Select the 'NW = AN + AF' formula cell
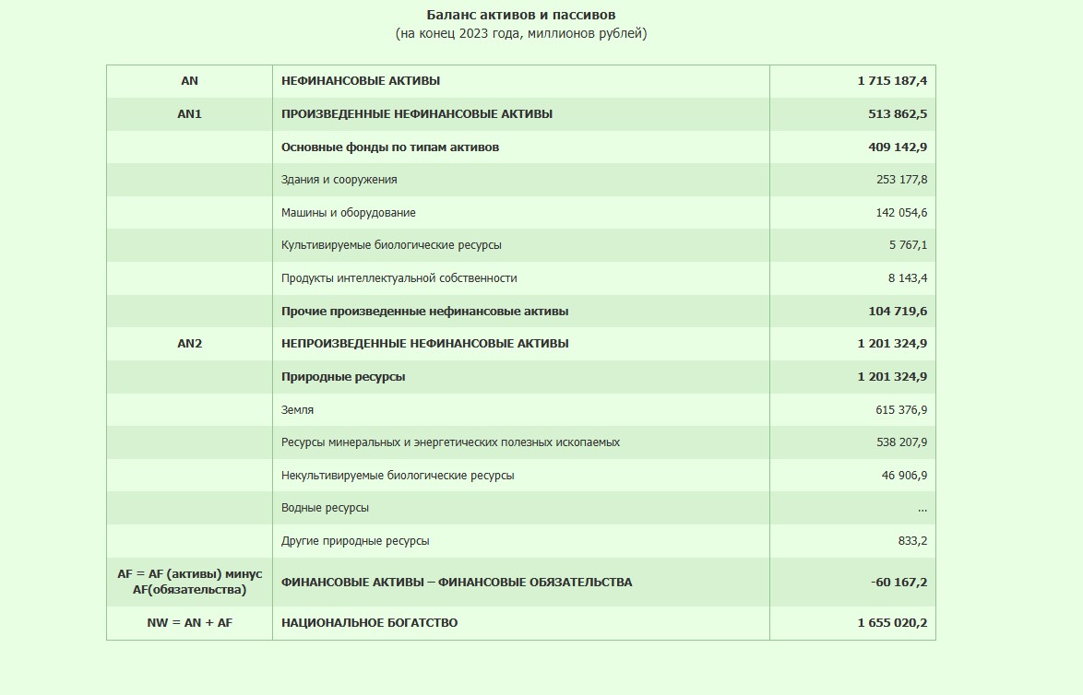Image resolution: width=1083 pixels, height=695 pixels. pos(189,623)
